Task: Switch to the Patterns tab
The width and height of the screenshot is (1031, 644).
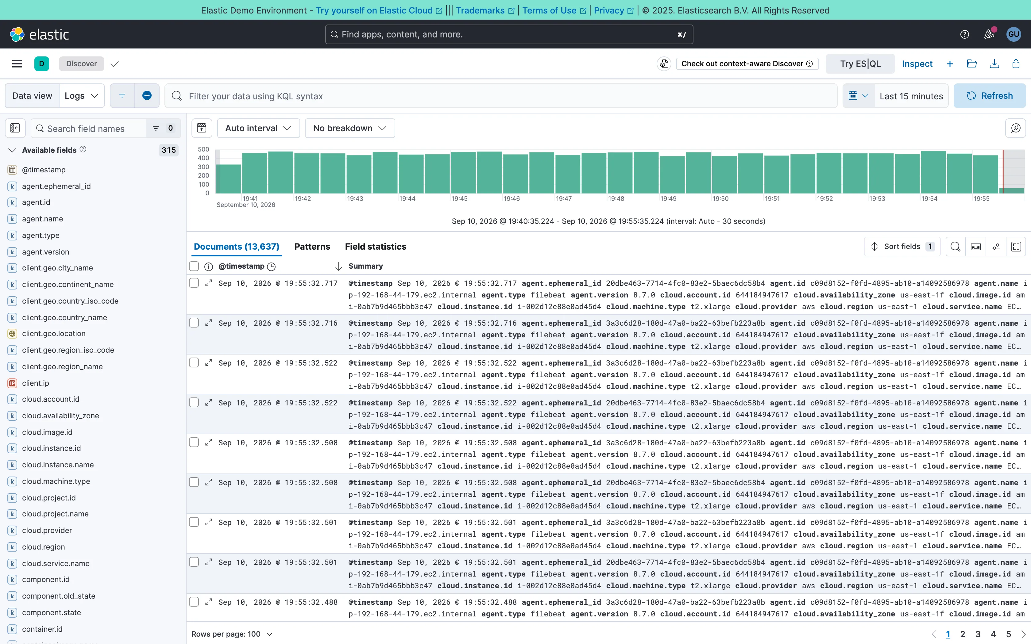Action: coord(312,247)
